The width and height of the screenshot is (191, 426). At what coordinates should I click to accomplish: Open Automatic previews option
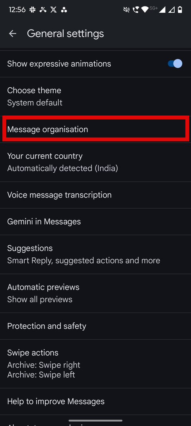coord(95,293)
